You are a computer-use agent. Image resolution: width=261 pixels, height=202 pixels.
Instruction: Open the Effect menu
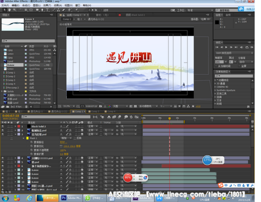click(x=47, y=5)
